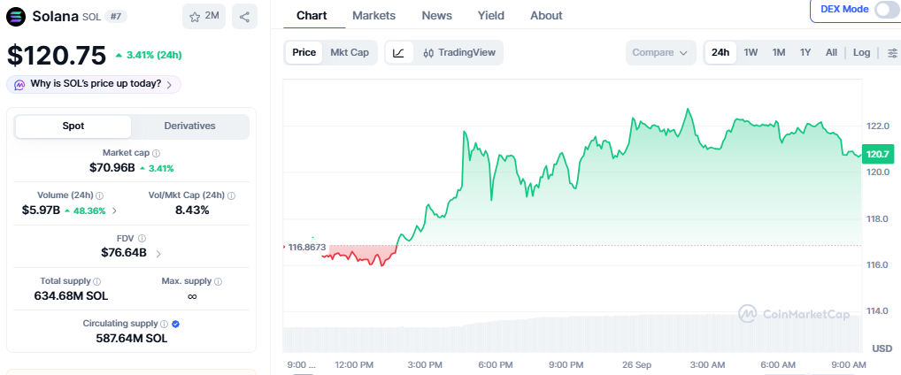Viewport: 901px width, 375px height.
Task: Click Max. supply info icon
Action: coord(218,281)
